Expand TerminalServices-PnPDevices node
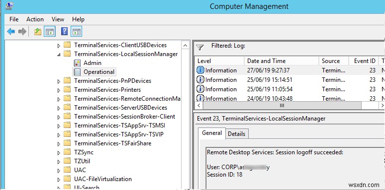 tap(59, 81)
